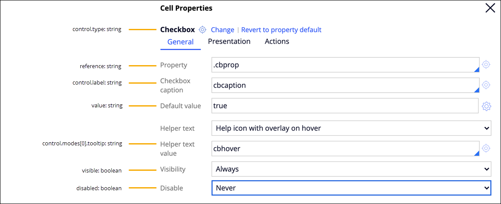Click the target icon next to Checkbox caption
Viewport: 501px width, 204px height.
(x=486, y=85)
